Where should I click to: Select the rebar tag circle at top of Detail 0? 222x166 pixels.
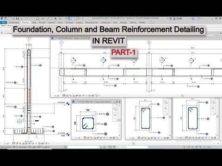tap(108, 114)
